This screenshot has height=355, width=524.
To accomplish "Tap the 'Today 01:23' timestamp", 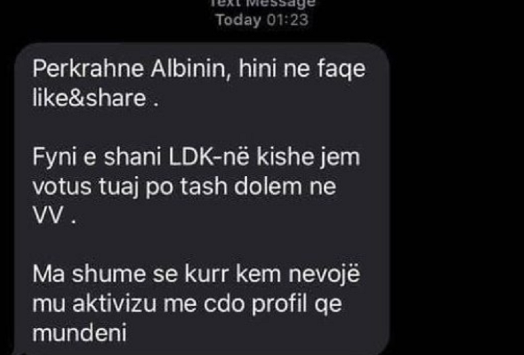I will [261, 20].
